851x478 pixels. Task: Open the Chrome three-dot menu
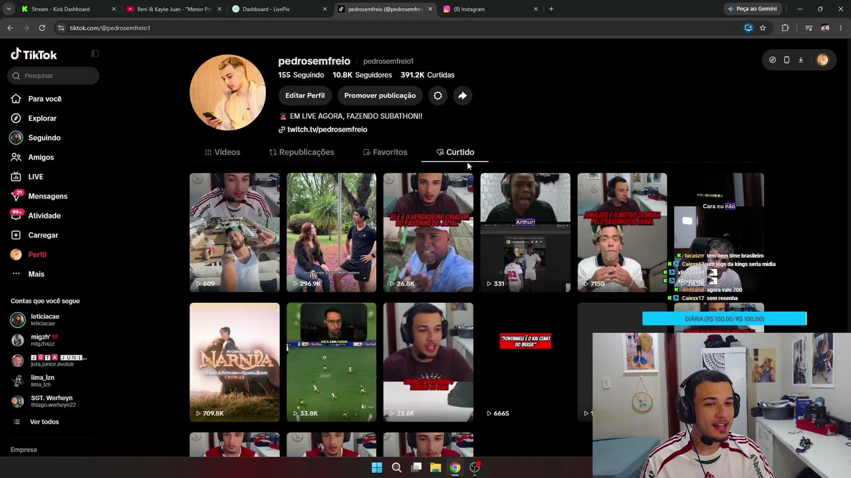841,28
